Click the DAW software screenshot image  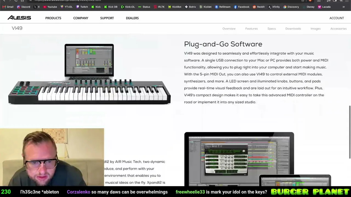(x=258, y=159)
